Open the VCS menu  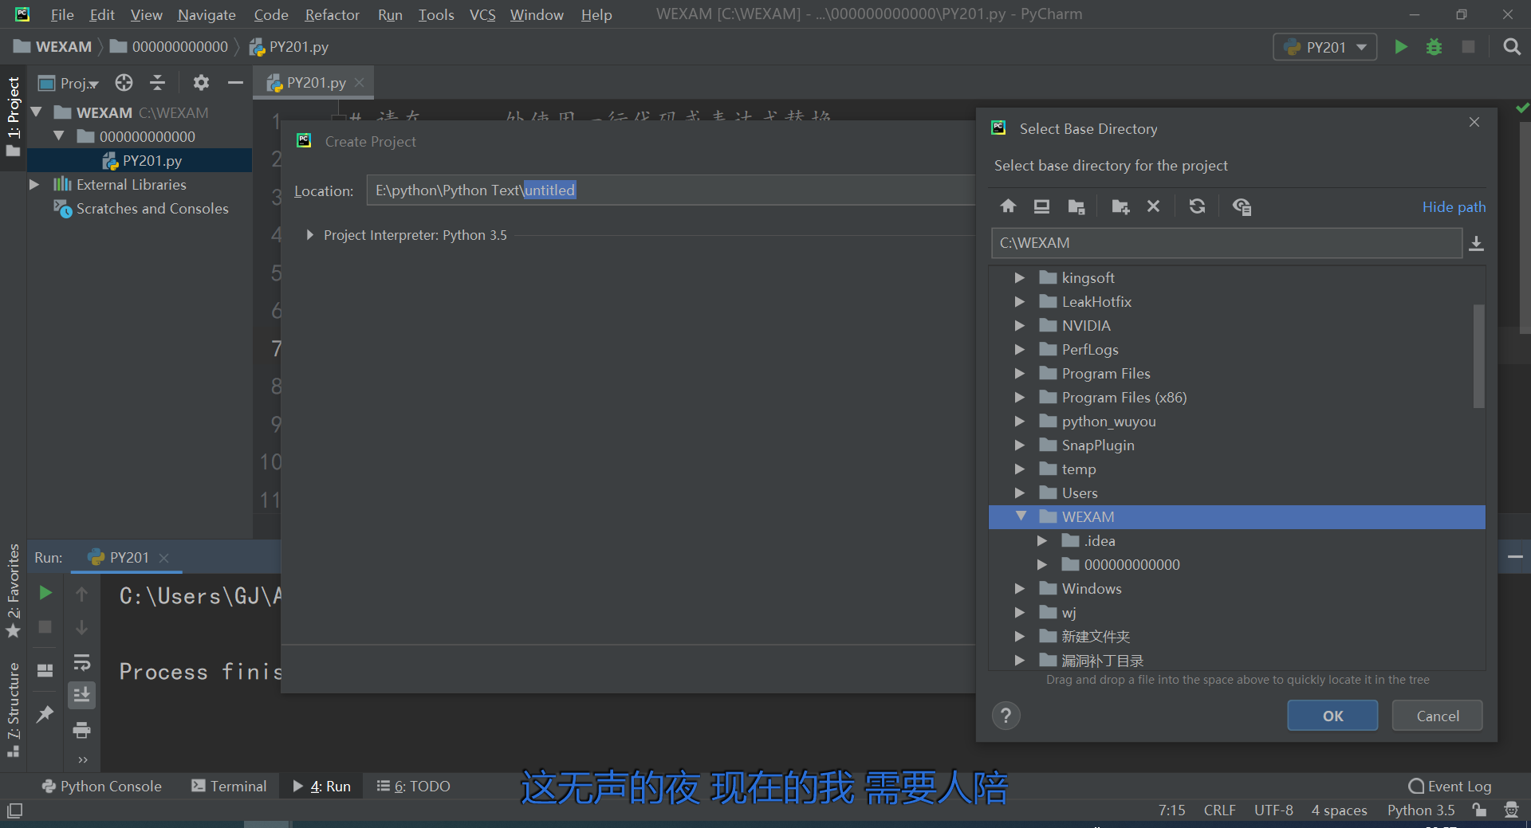(482, 14)
